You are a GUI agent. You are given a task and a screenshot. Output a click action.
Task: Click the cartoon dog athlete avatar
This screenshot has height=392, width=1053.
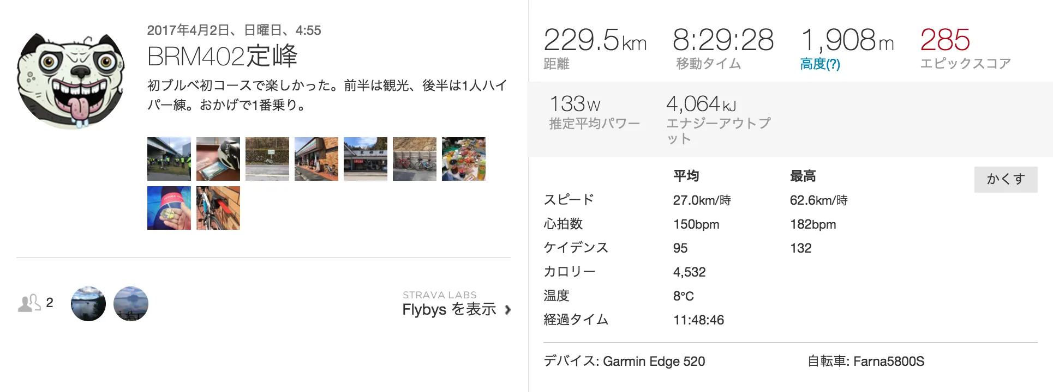click(x=71, y=81)
